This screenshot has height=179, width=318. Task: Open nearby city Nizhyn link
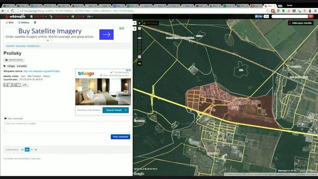coord(46,76)
